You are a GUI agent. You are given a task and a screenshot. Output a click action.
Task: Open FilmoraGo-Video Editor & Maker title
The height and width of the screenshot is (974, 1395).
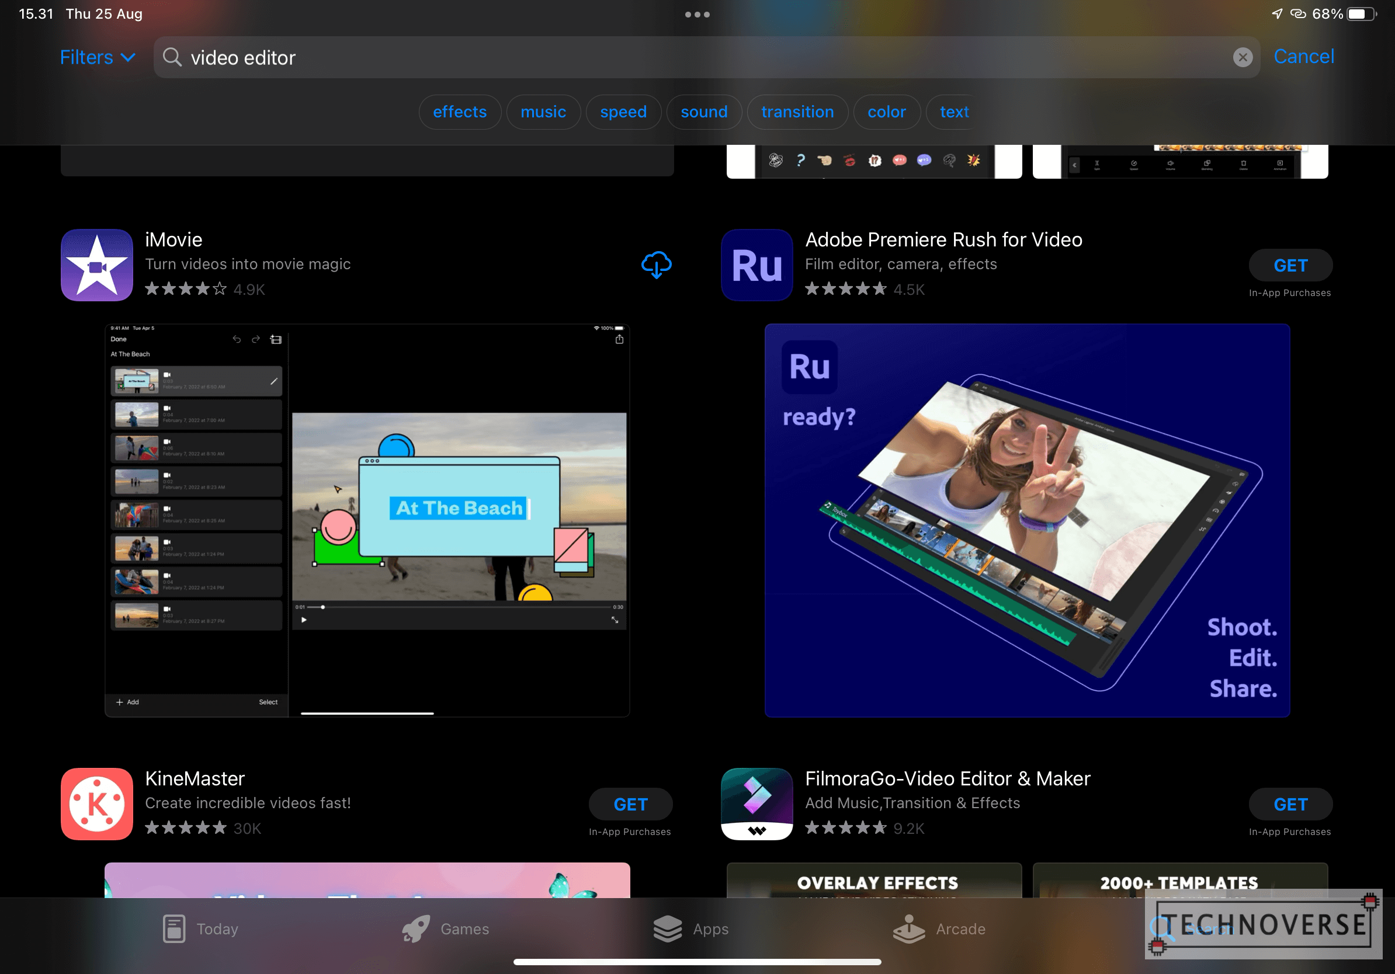948,778
